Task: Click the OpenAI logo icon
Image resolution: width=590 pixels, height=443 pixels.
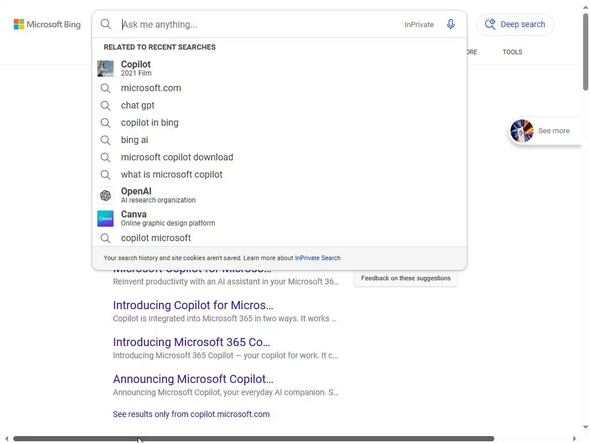Action: point(105,196)
